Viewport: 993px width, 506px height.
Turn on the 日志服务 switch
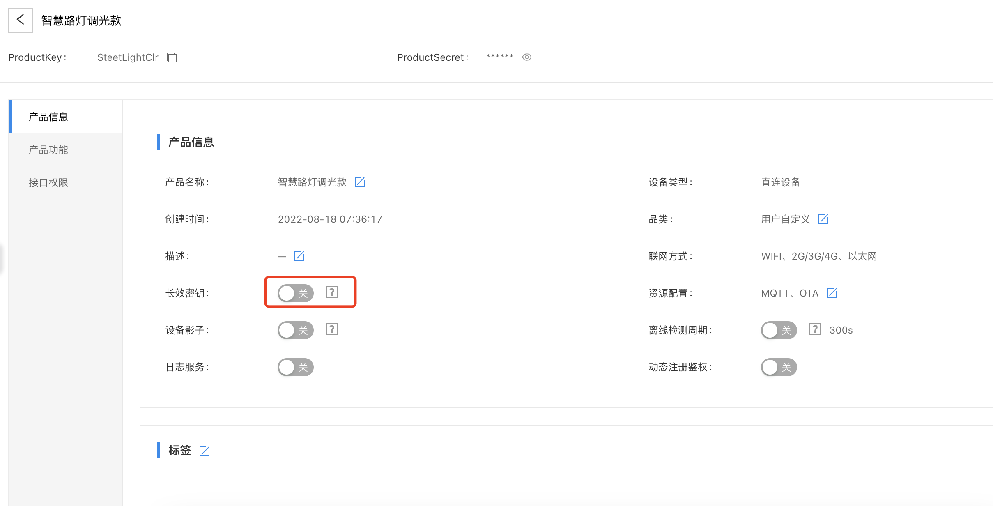coord(296,367)
